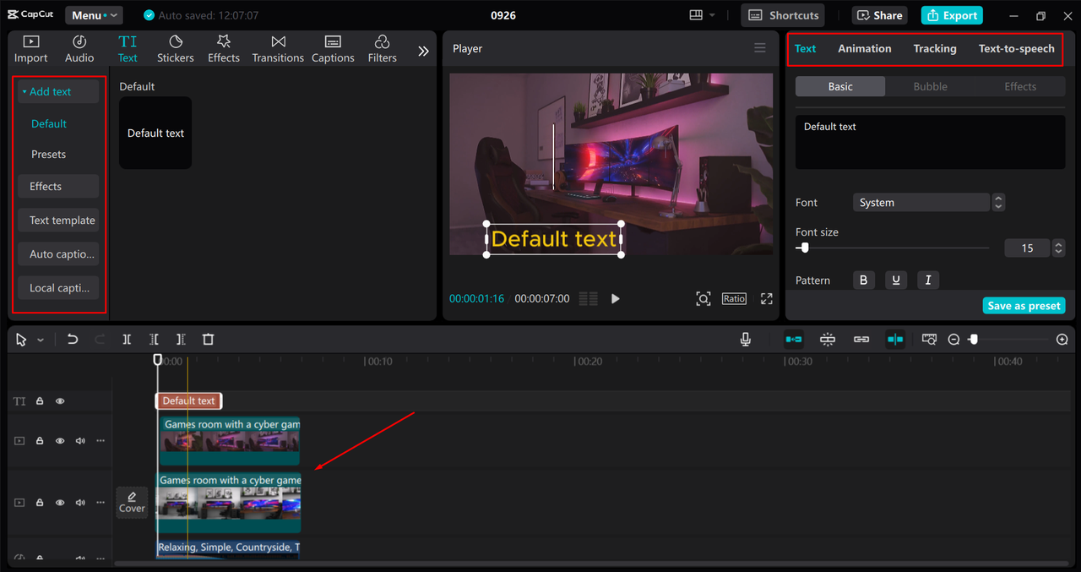Switch to the Text-to-speech tab
Image resolution: width=1081 pixels, height=572 pixels.
tap(1016, 48)
